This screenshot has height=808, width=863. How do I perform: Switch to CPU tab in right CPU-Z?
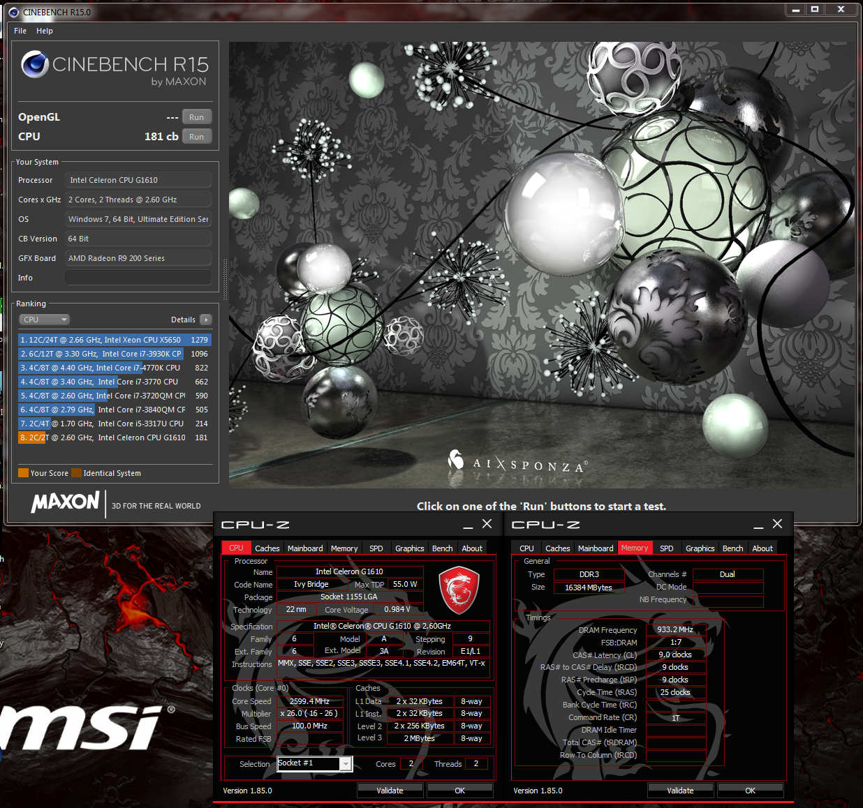point(526,548)
